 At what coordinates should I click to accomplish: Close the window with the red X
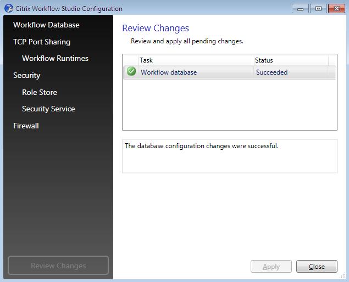(336, 9)
